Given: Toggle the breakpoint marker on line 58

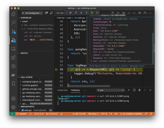Looking at the screenshot, I should pos(56,70).
